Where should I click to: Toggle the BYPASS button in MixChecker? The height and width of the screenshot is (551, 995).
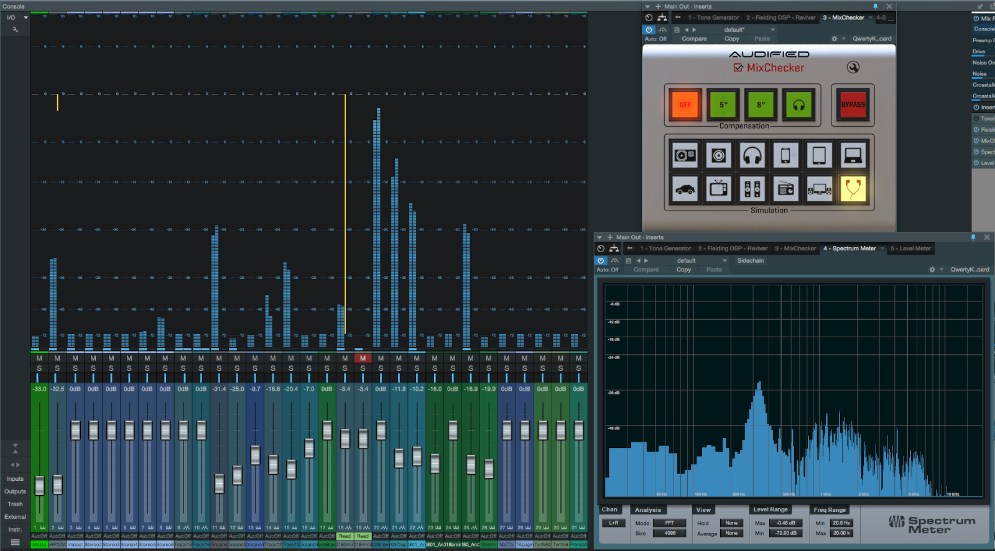pos(853,104)
